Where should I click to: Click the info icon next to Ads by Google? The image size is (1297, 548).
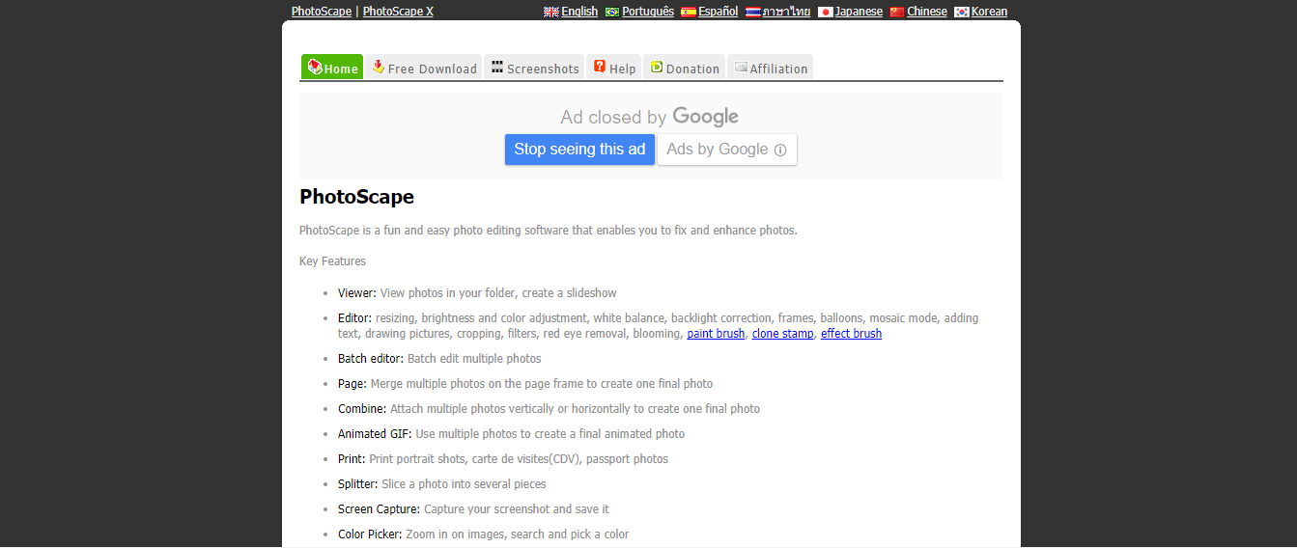pyautogui.click(x=780, y=151)
